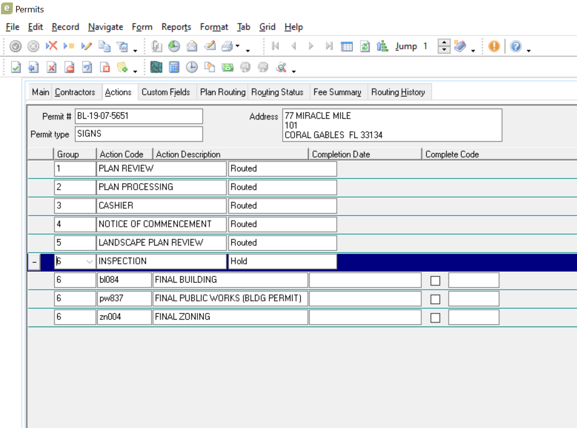The width and height of the screenshot is (577, 428).
Task: Open the dropdown arrow beside the printer icon
Action: (x=238, y=46)
